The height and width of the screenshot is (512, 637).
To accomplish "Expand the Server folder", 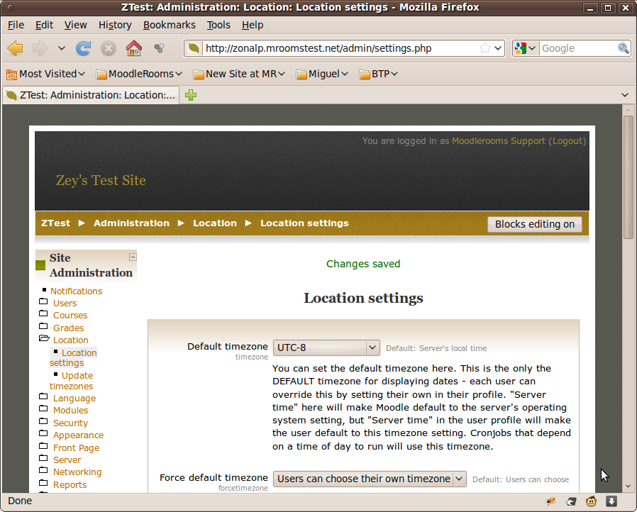I will [43, 458].
